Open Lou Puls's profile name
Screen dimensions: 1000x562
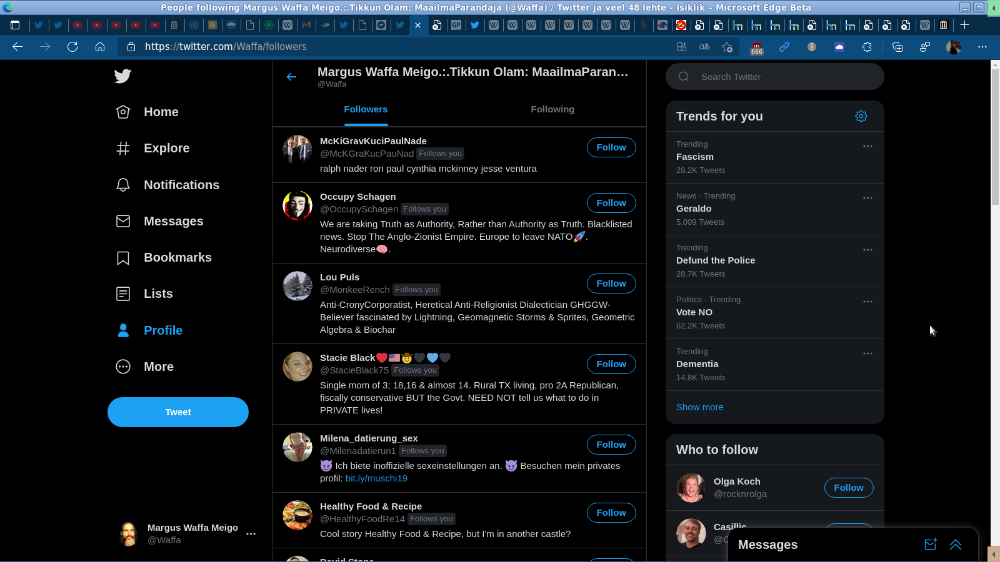(x=339, y=277)
